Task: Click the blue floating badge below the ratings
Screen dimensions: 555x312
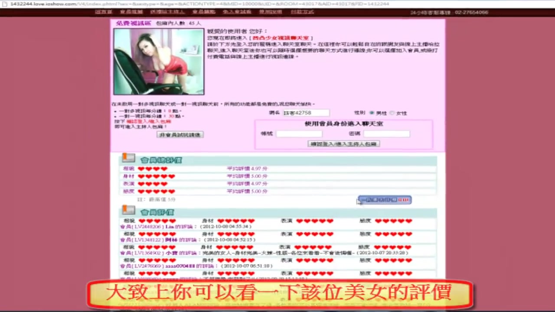Action: pyautogui.click(x=385, y=200)
